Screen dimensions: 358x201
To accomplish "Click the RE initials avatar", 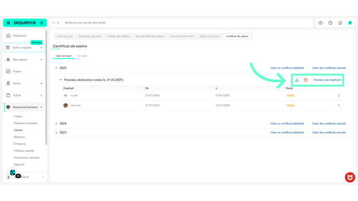I will click(x=66, y=96).
